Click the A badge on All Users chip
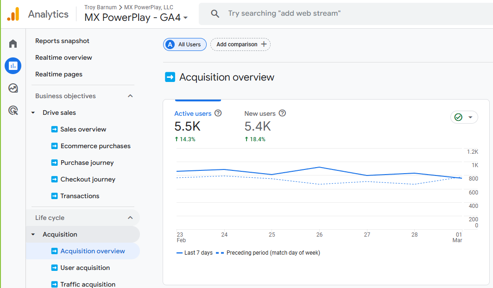Viewport: 493px width, 288px height. click(170, 44)
